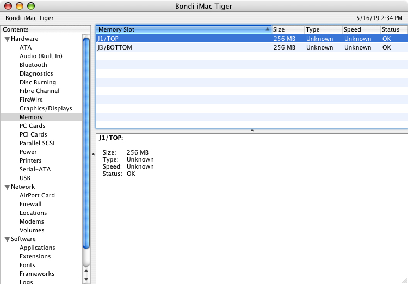The image size is (408, 284).
Task: Select the J3/BOTTOM memory slot row
Action: 252,47
